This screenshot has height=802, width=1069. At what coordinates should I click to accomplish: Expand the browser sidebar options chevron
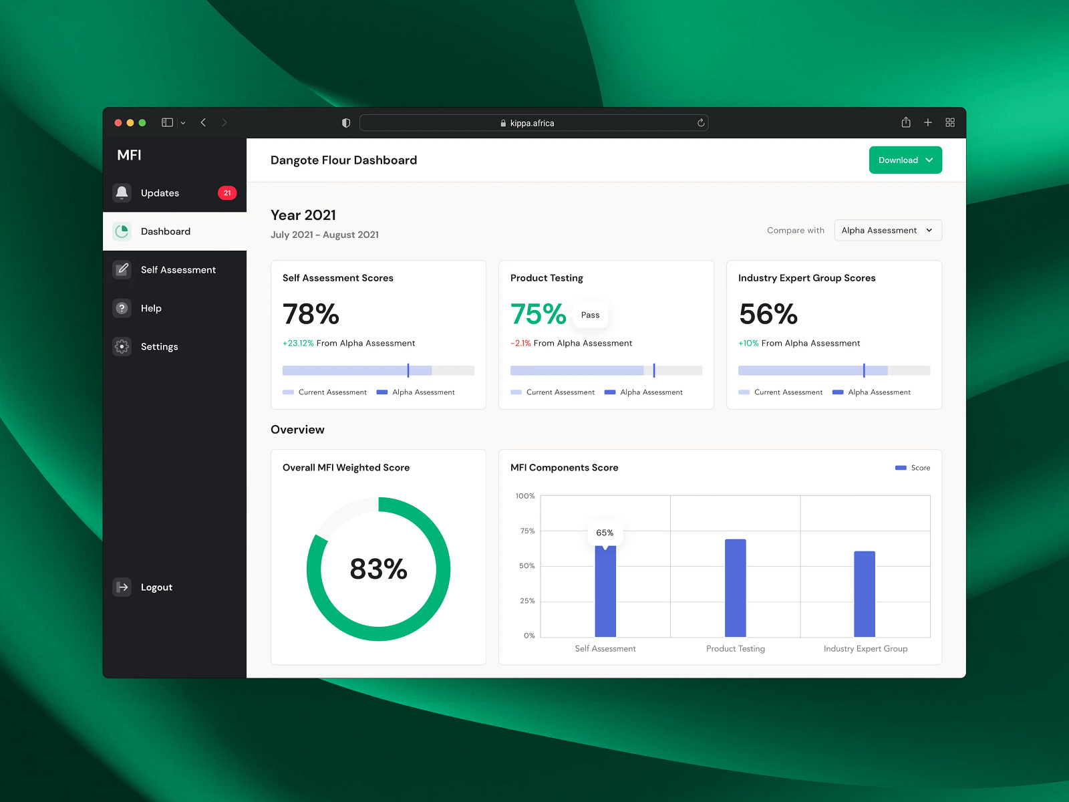[183, 123]
